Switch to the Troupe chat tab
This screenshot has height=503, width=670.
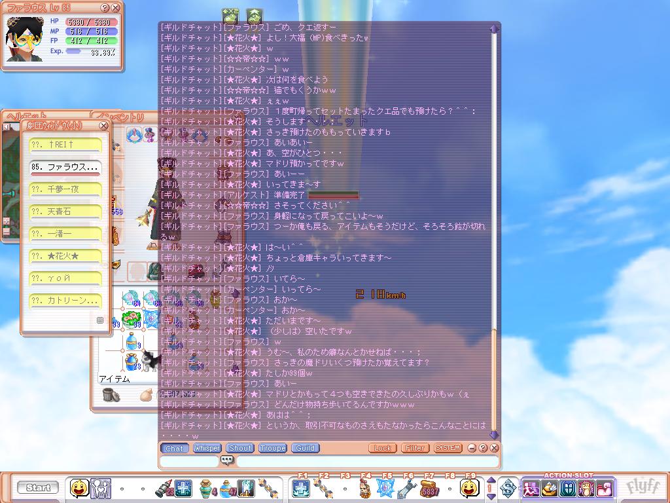(x=273, y=448)
